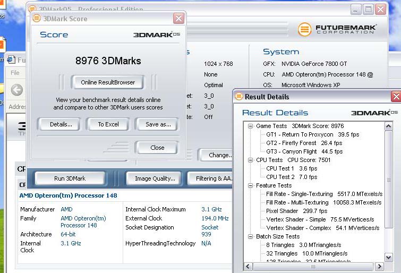Click the Internal Clock Maximum 3.1 GHz value
The width and height of the screenshot is (401, 273).
pos(211,209)
